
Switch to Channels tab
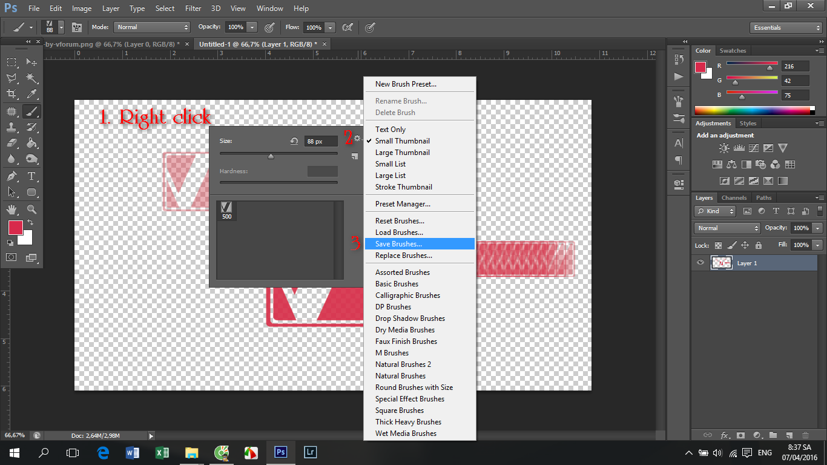pos(734,197)
